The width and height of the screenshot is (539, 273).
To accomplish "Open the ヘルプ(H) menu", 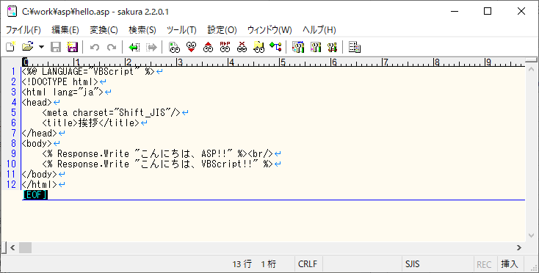I will 319,30.
